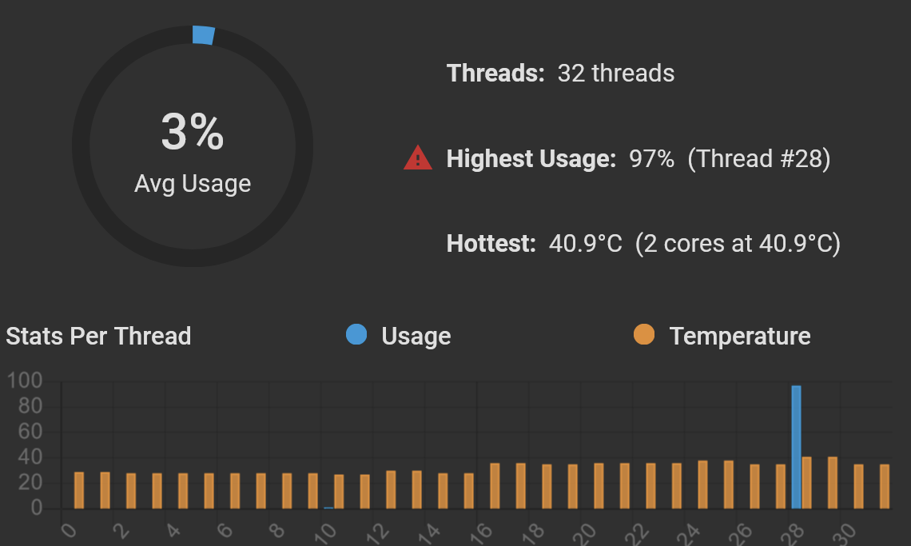
Task: Click the Stats Per Thread heading
Action: (98, 336)
